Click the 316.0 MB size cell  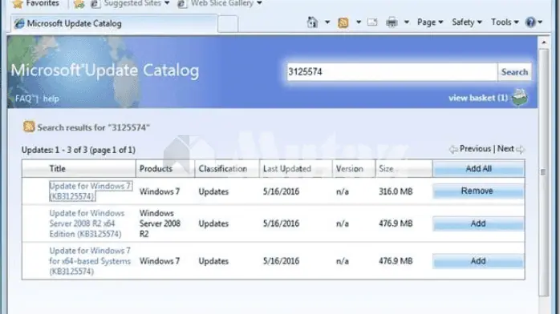(396, 191)
